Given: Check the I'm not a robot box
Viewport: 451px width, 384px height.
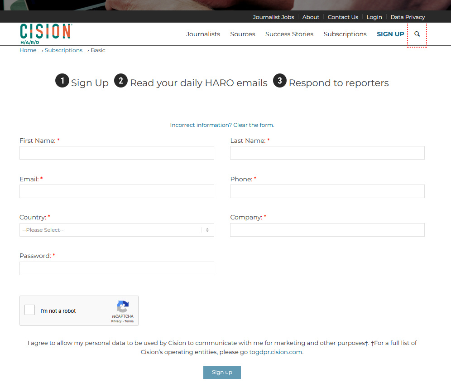Looking at the screenshot, I should pos(29,310).
